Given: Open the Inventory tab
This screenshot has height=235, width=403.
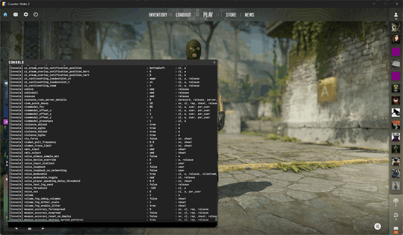Looking at the screenshot, I should point(158,15).
